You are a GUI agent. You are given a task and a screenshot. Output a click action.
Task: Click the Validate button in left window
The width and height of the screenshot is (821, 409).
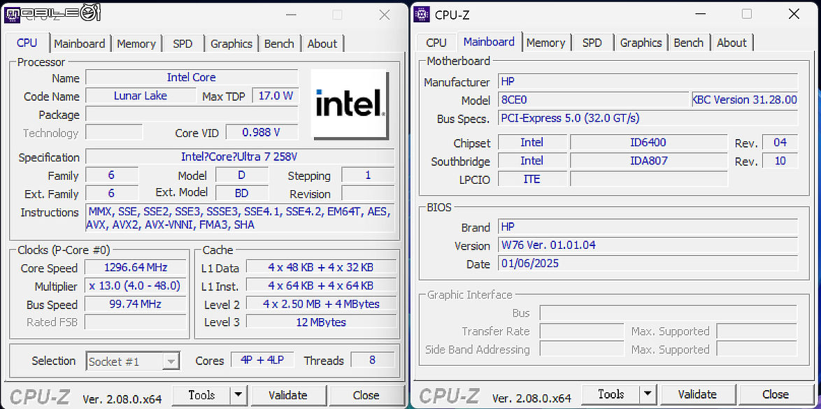pyautogui.click(x=288, y=395)
